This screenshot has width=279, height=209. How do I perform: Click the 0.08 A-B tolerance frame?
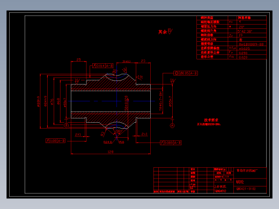(x=55, y=141)
